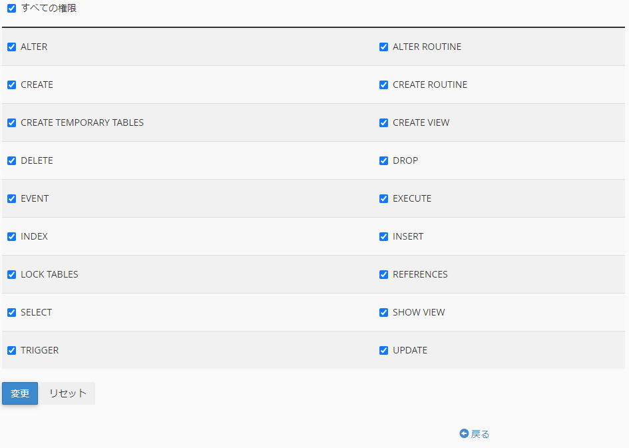629x448 pixels.
Task: Click the 戻る back arrow icon
Action: pos(464,433)
